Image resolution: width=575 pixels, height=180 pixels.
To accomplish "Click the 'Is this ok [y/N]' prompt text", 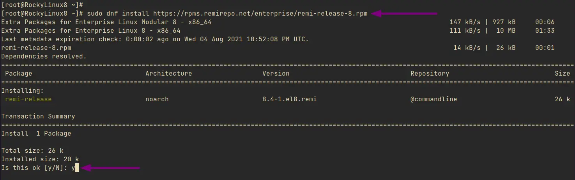I will (34, 168).
